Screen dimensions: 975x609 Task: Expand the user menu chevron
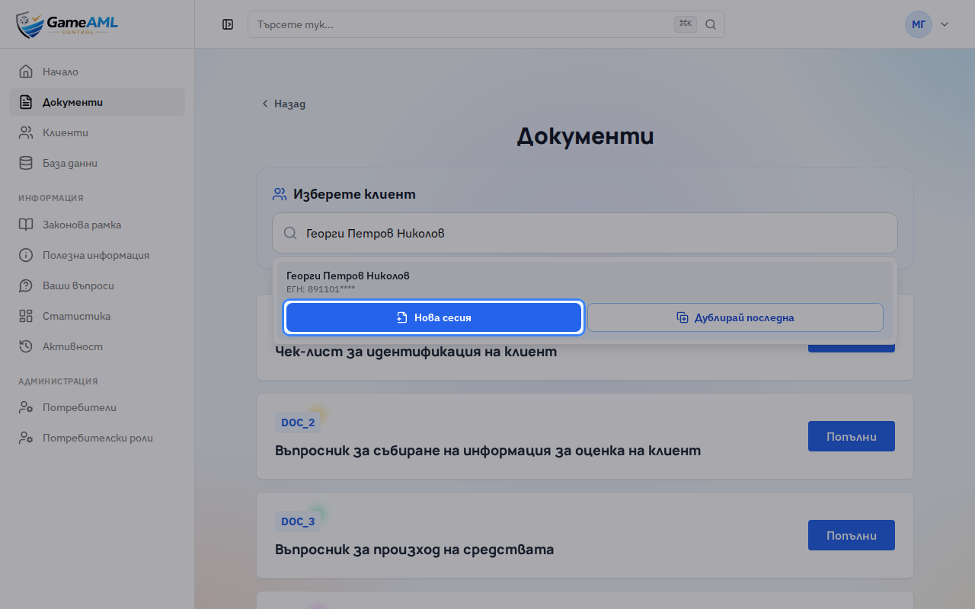tap(945, 24)
